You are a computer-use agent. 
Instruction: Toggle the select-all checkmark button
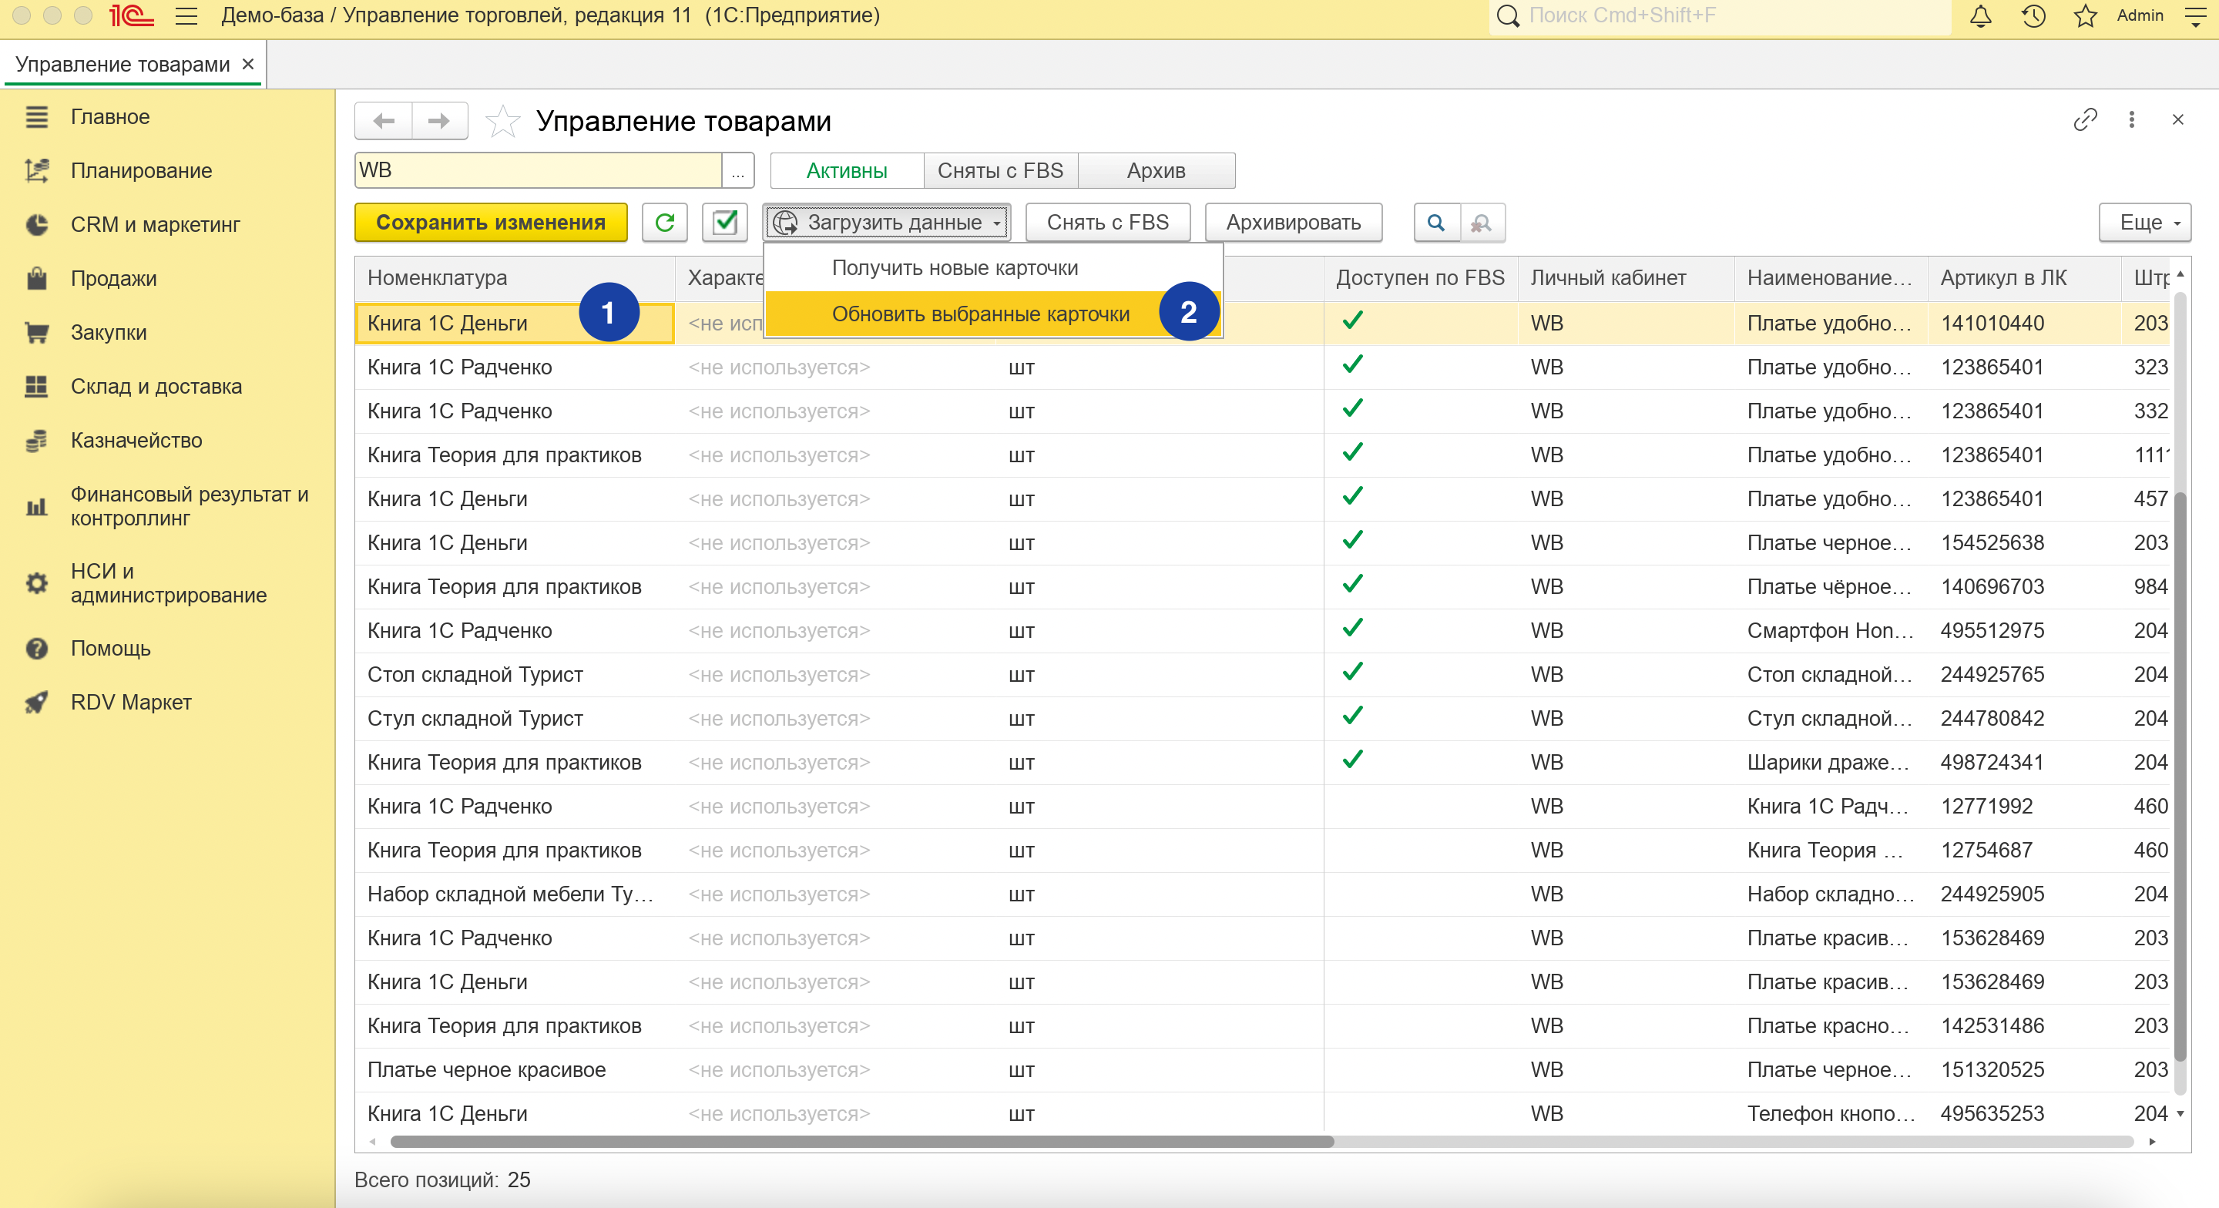725,223
